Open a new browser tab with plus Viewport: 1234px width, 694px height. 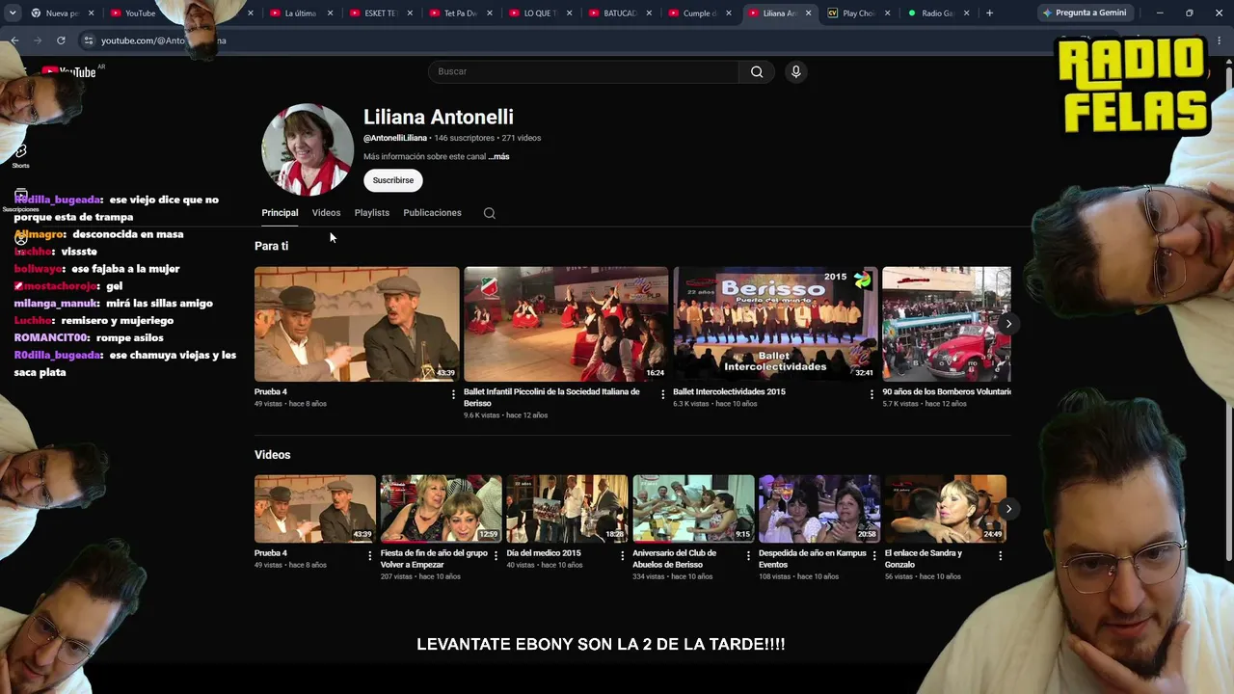pos(989,13)
